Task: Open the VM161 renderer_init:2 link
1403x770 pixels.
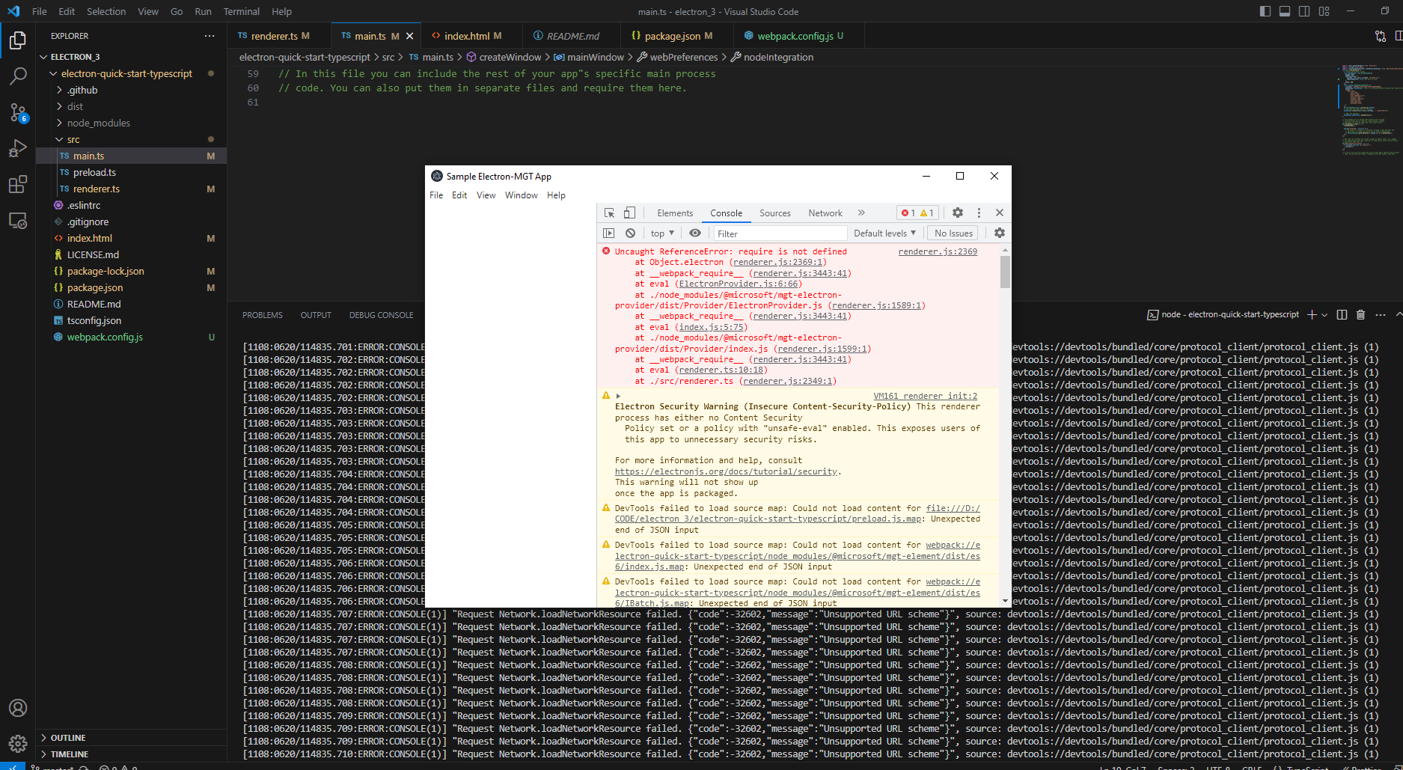Action: tap(926, 396)
